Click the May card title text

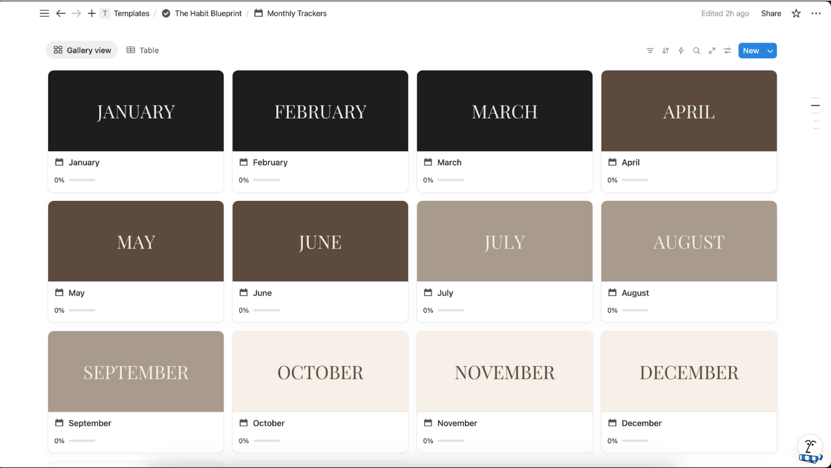(x=77, y=293)
